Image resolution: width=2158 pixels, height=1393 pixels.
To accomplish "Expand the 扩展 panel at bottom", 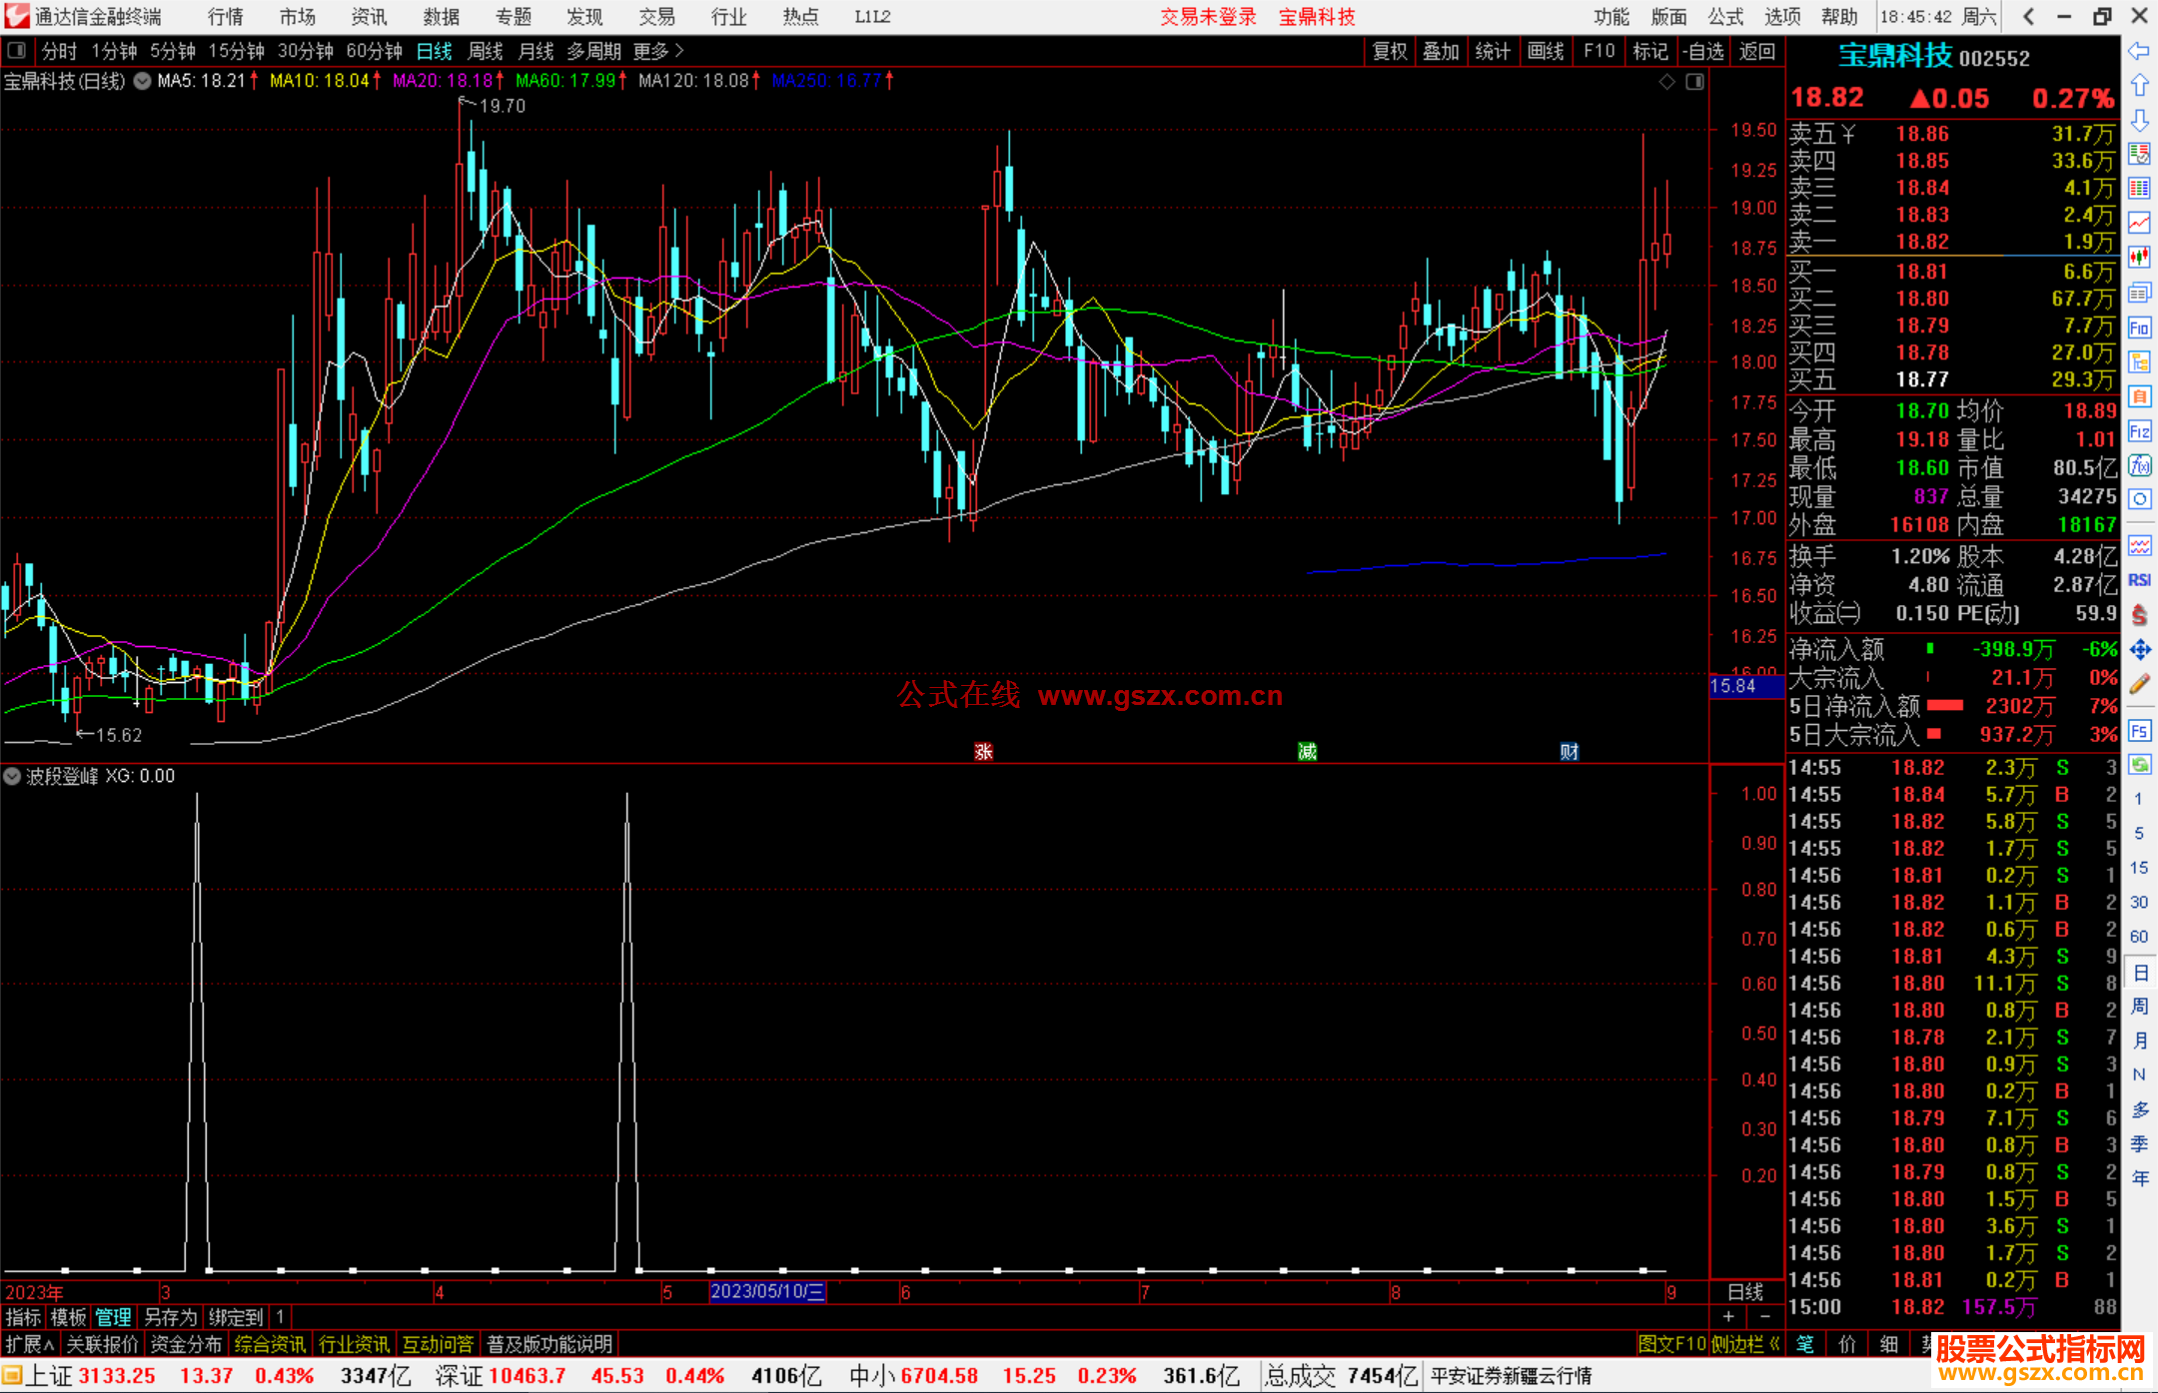I will [29, 1344].
